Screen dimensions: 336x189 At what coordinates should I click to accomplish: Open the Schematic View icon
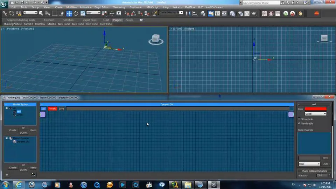point(224,14)
